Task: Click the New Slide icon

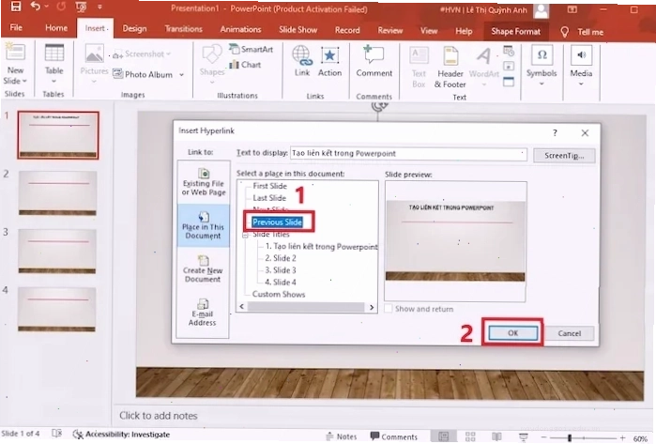Action: coord(15,53)
